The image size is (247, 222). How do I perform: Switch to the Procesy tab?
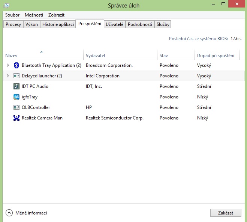(x=13, y=24)
